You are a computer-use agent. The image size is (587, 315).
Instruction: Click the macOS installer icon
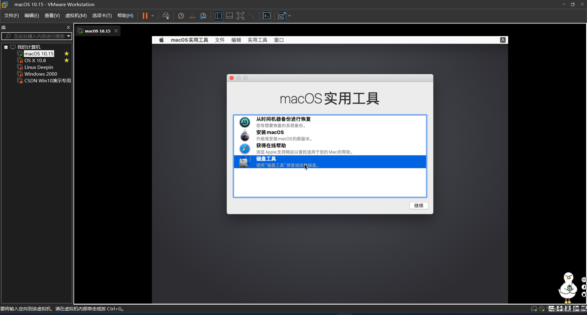[245, 135]
